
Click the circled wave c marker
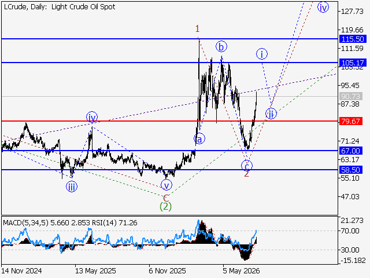coord(247,166)
